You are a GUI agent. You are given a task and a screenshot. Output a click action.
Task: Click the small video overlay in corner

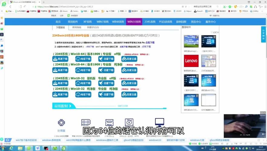[x=245, y=126]
